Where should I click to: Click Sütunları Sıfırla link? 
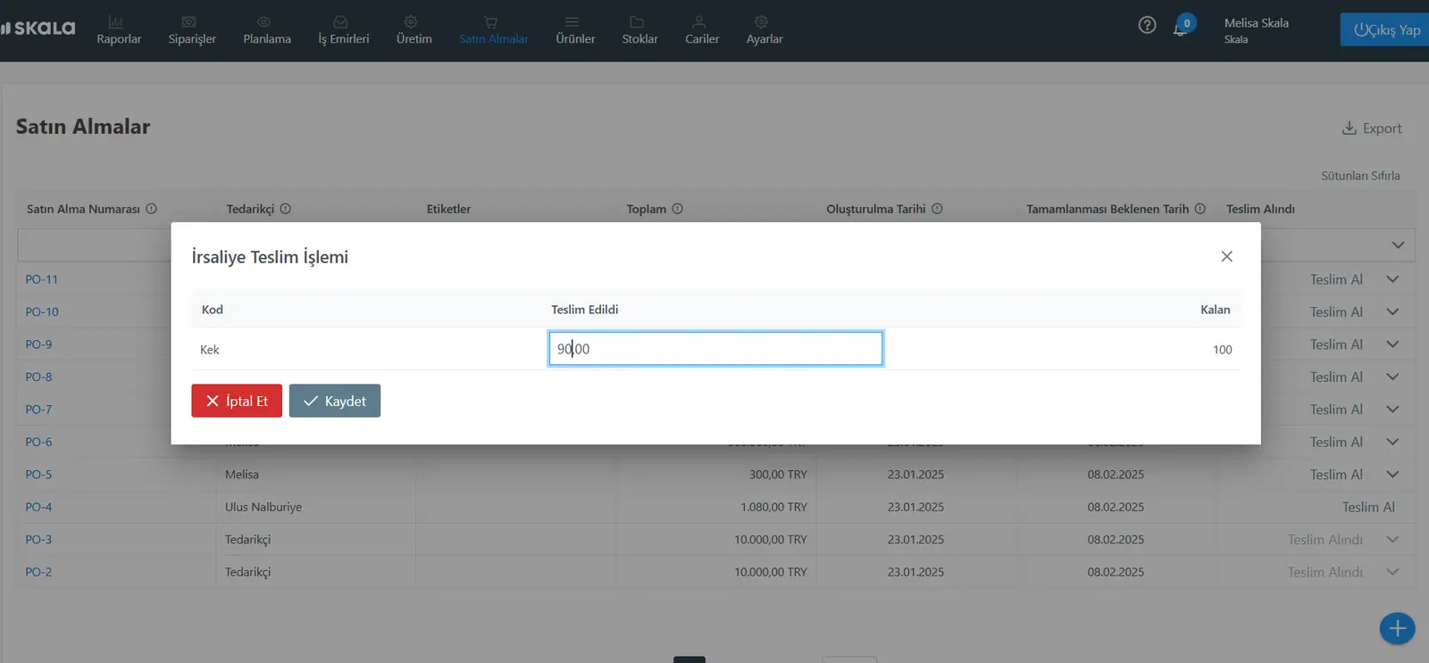click(x=1360, y=176)
